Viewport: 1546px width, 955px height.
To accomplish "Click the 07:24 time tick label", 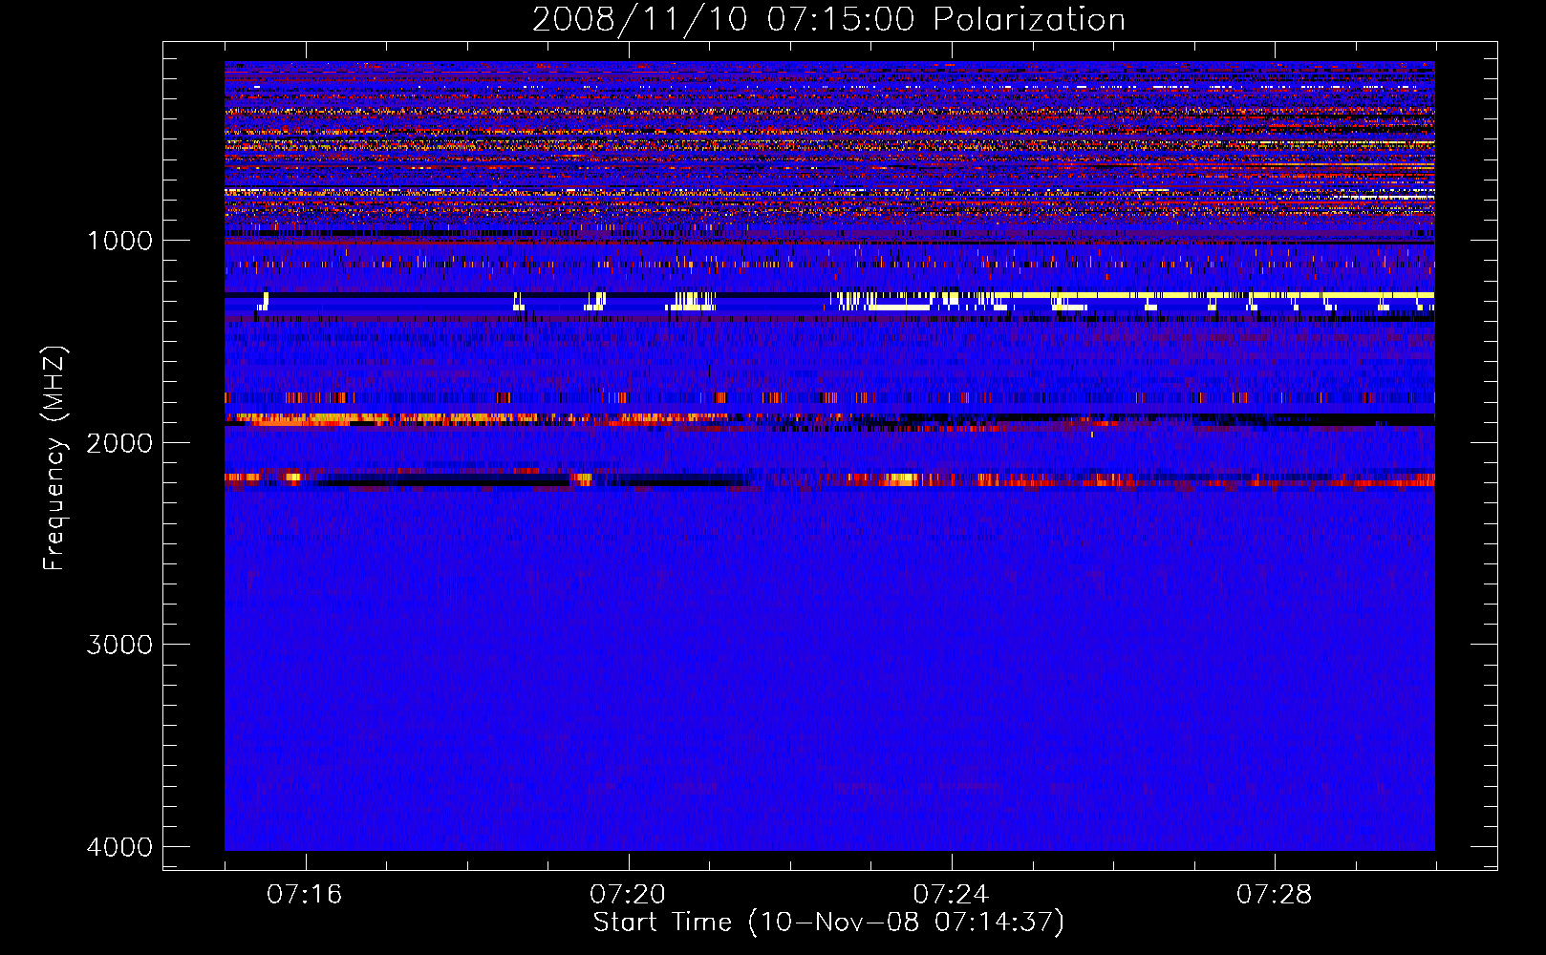I will (951, 895).
